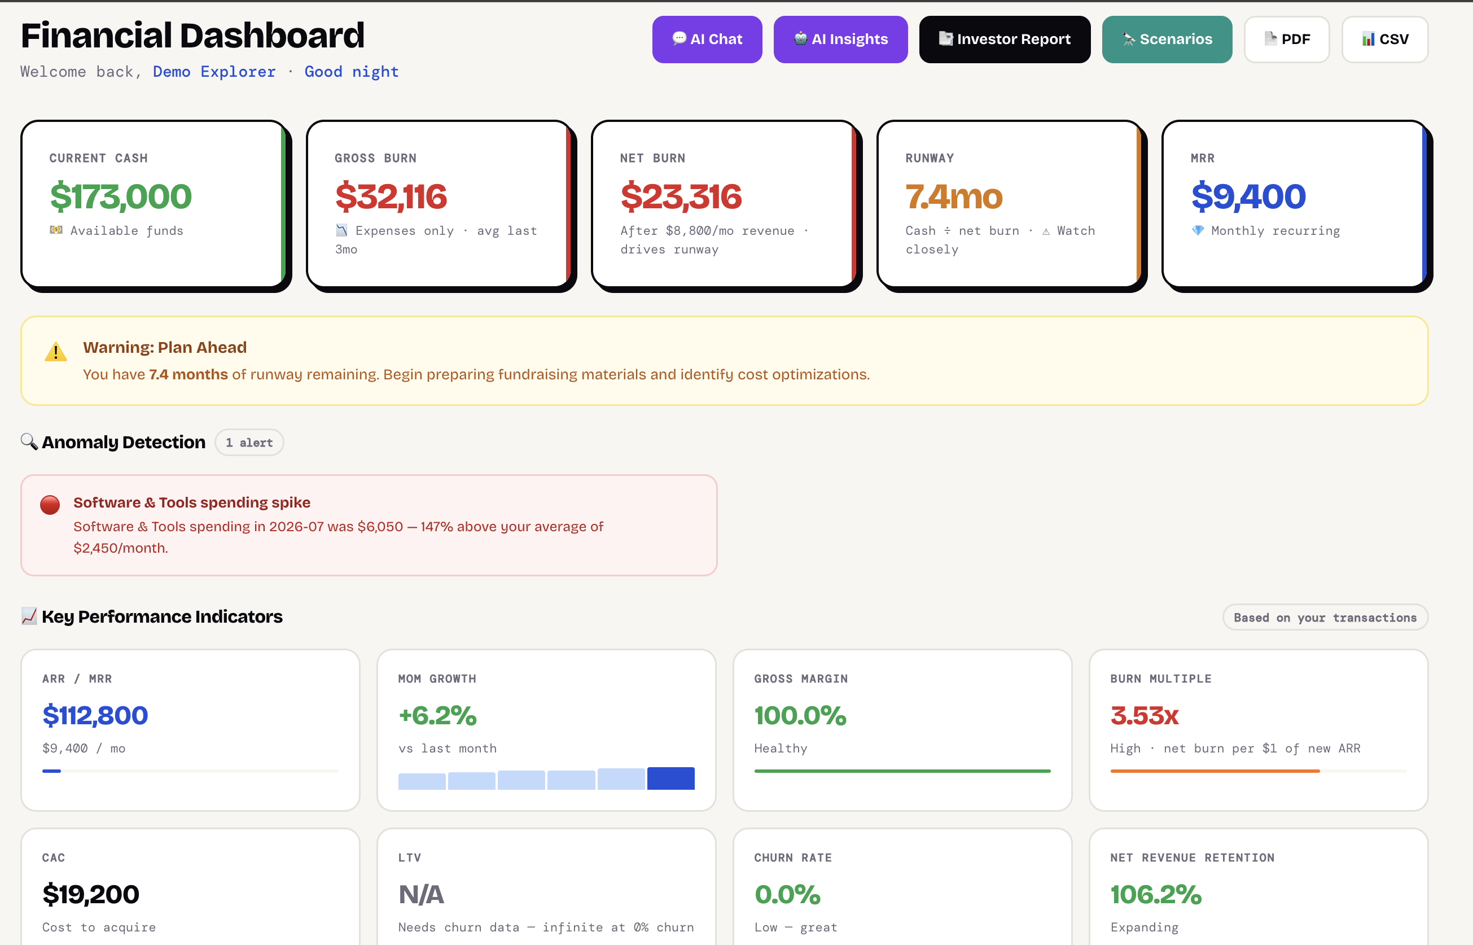Click the red alert dot icon
1473x945 pixels.
click(50, 505)
